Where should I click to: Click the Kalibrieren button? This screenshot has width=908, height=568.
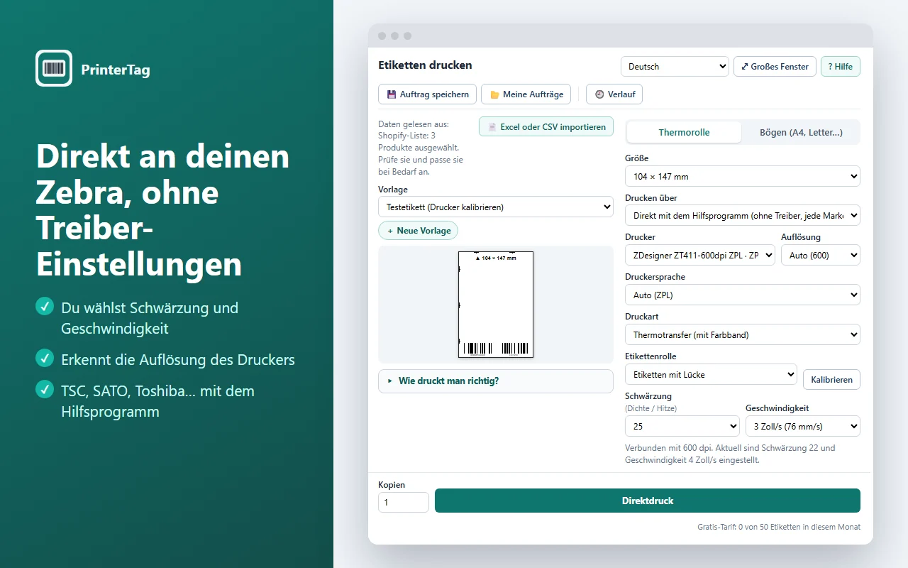tap(832, 379)
